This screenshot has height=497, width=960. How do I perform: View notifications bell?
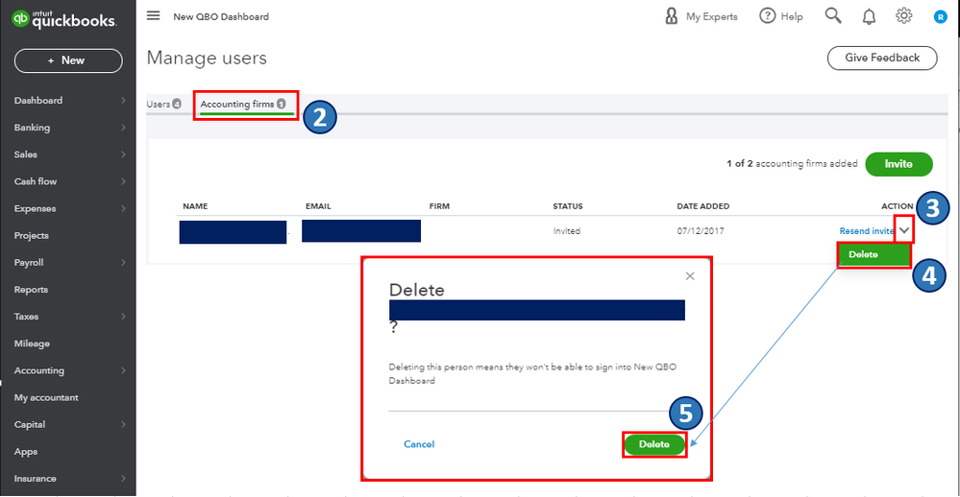[869, 16]
